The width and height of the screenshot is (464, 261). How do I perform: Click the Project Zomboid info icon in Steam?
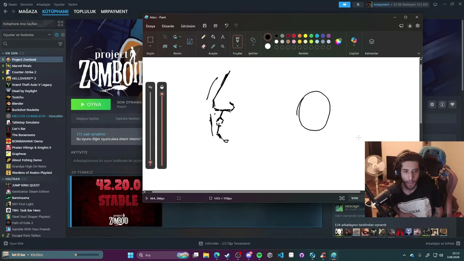tap(442, 104)
